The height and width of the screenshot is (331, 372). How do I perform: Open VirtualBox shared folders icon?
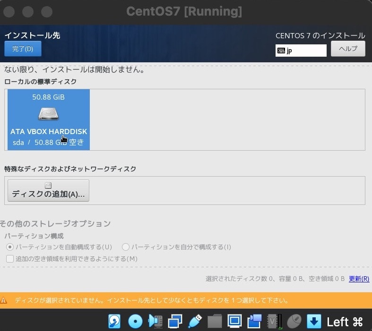coord(215,322)
